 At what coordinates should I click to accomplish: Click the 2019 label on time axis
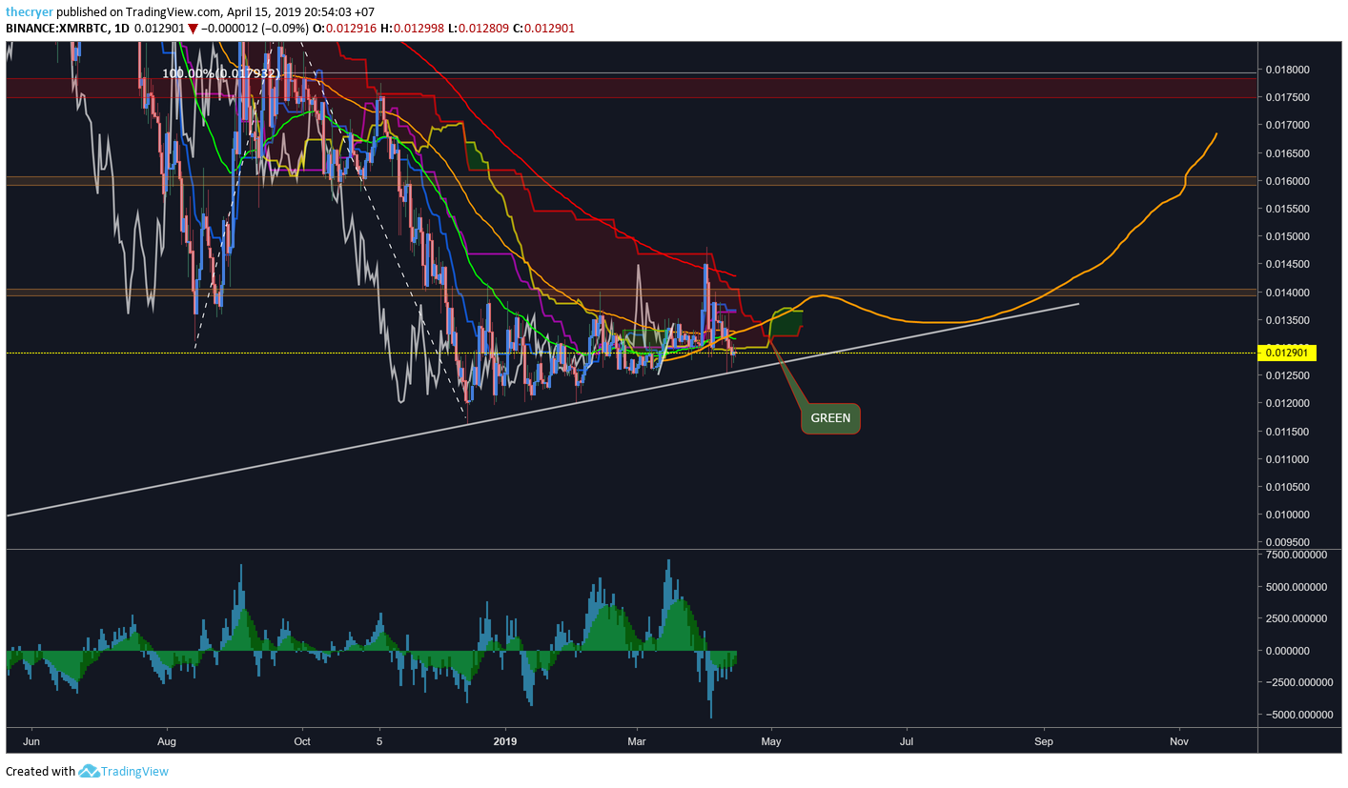(x=505, y=740)
